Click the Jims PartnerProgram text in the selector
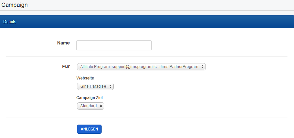Viewport: 294px width, 138px height. 179,67
